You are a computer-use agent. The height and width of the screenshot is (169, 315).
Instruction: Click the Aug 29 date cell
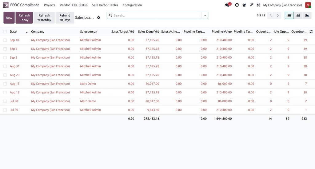tap(15, 75)
